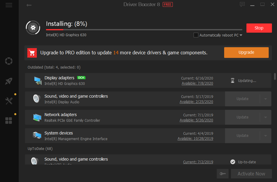Click the Up-to-date checkmark icon
Screen dimensions: 277x182
coord(233,162)
